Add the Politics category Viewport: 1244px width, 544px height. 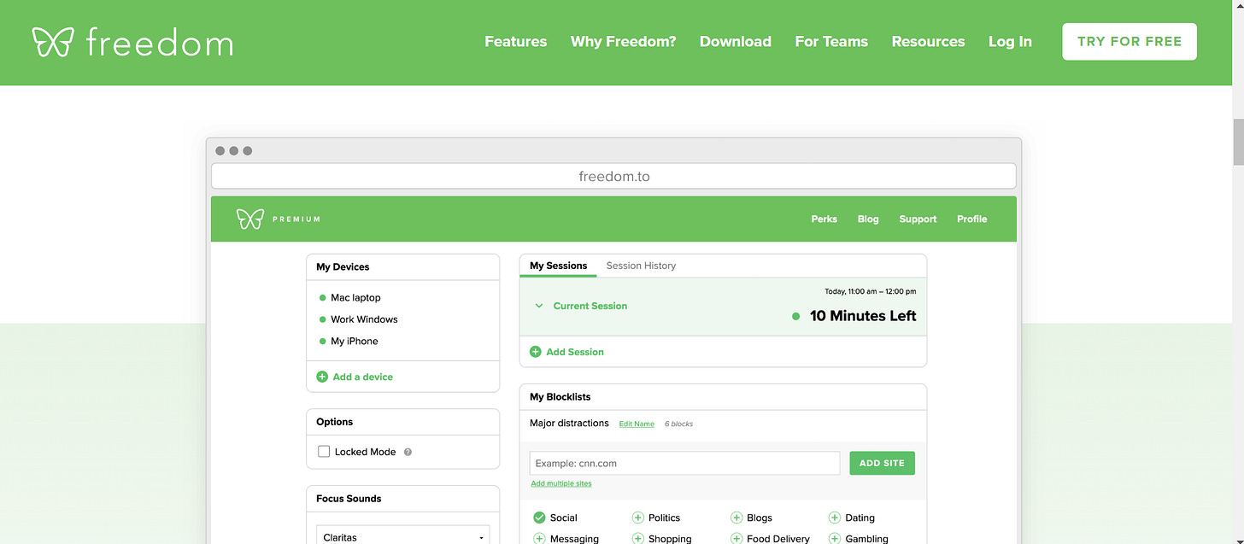pyautogui.click(x=637, y=518)
